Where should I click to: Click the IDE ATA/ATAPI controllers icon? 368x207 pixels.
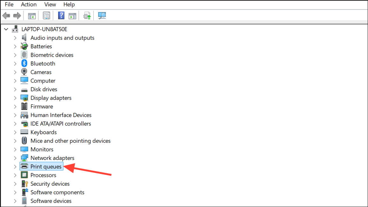24,124
